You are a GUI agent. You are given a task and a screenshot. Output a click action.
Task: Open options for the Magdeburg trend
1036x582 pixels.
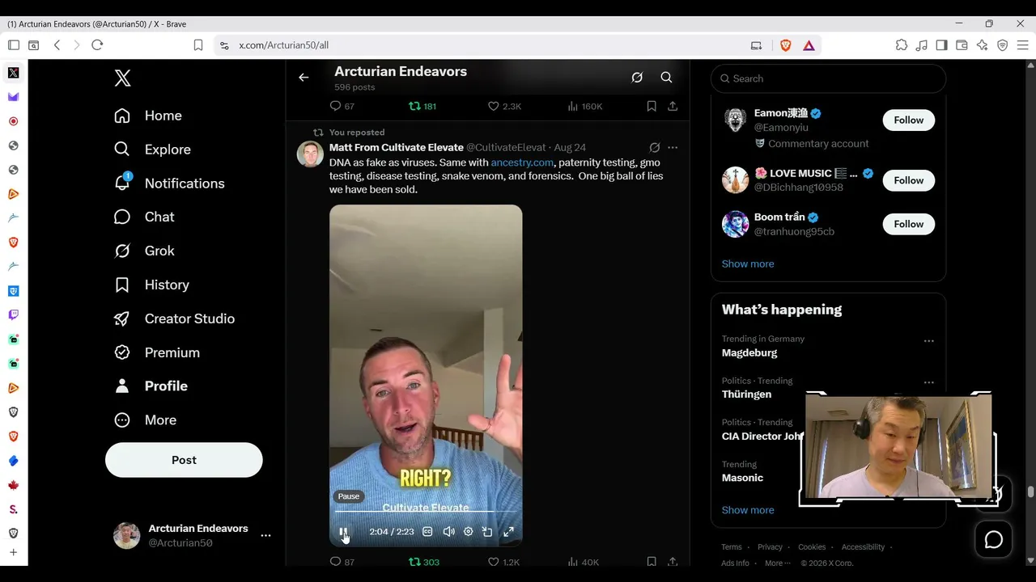[x=928, y=341]
